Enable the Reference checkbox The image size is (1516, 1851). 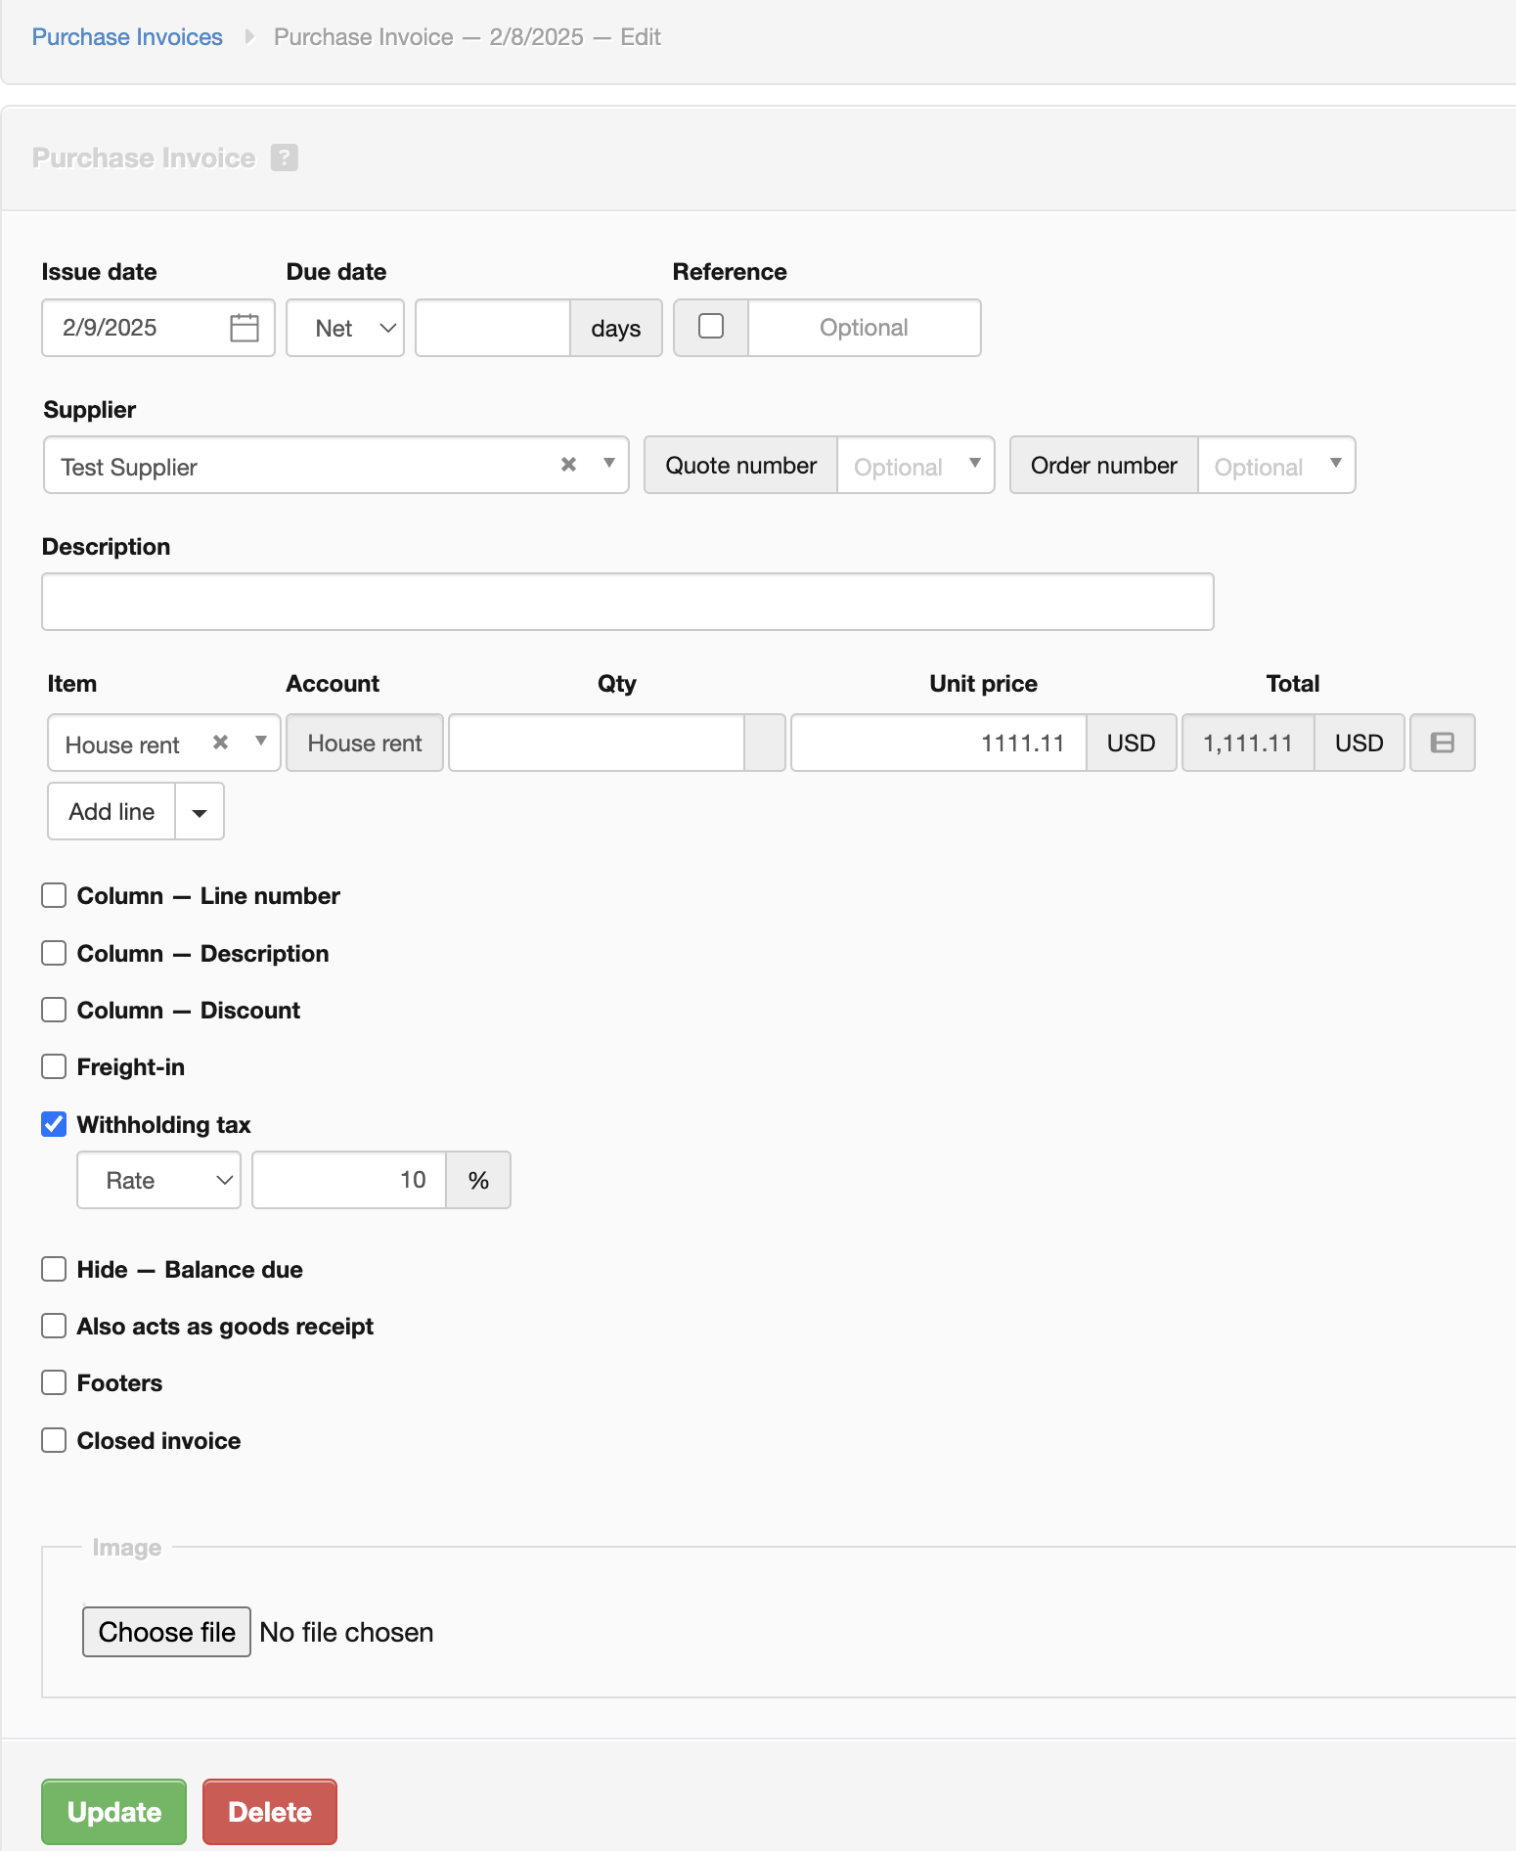711,327
